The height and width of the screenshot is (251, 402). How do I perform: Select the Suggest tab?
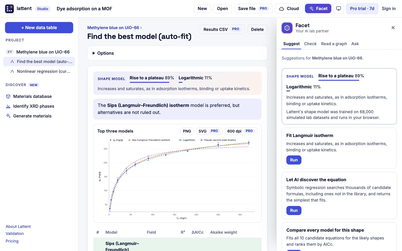pos(291,44)
